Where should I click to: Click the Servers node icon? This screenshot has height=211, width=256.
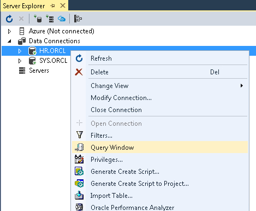point(22,71)
